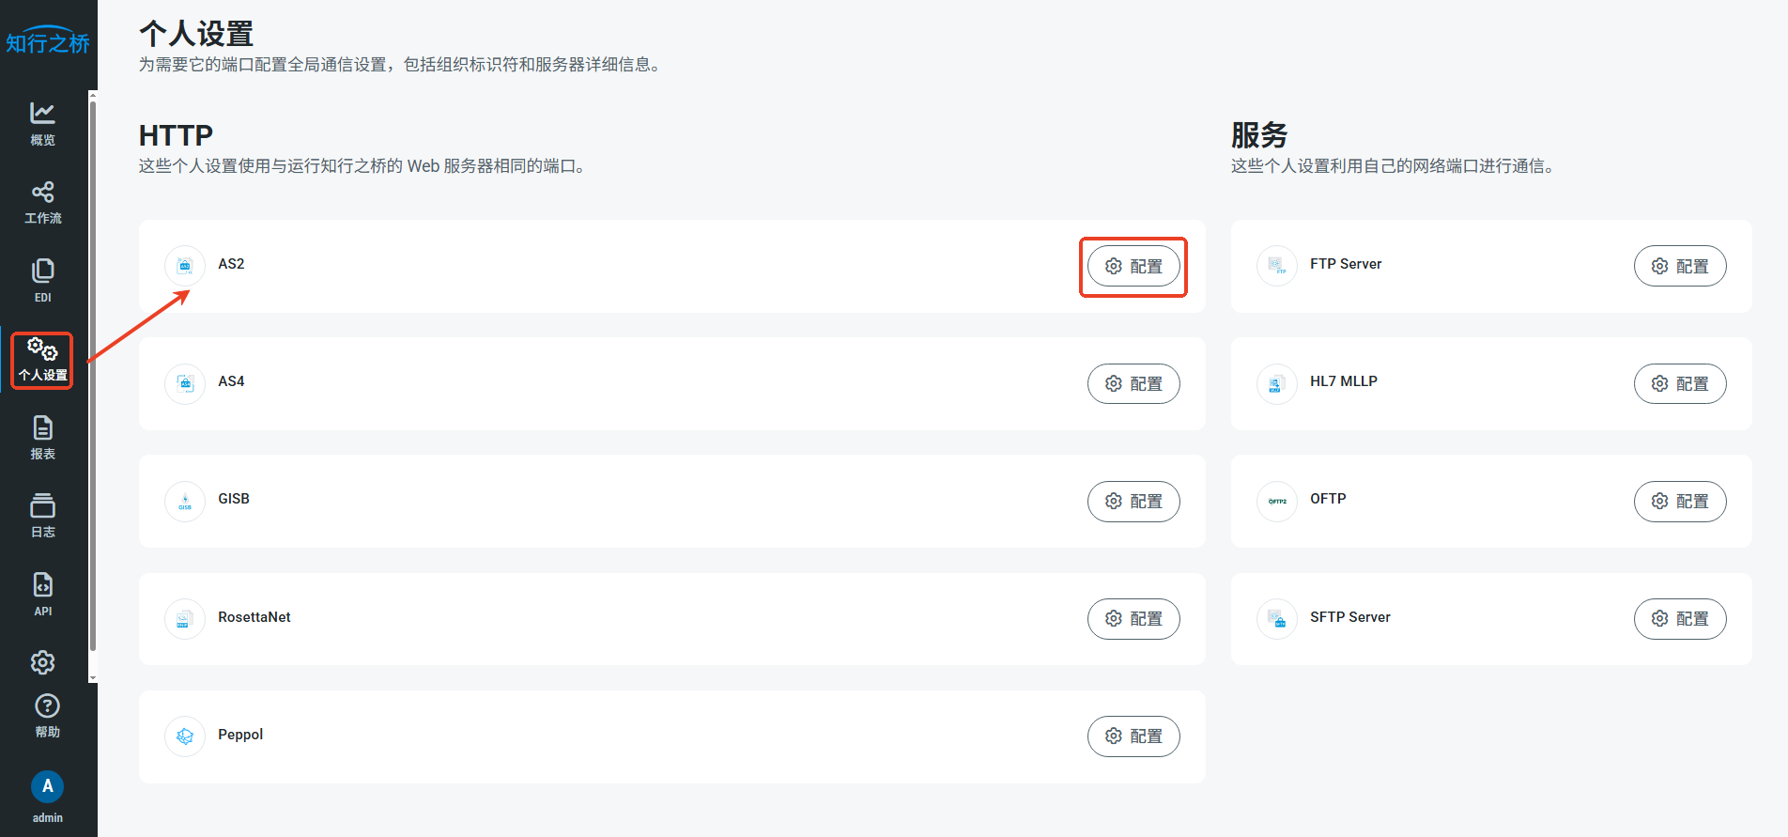This screenshot has height=837, width=1788.
Task: Click the sidebar vertical scrollbar
Action: (92, 376)
